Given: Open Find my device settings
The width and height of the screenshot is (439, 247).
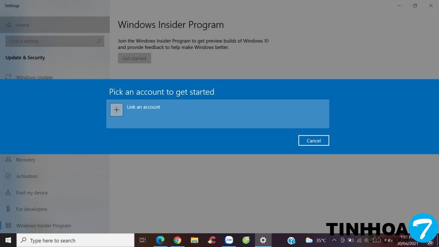Looking at the screenshot, I should tap(32, 193).
